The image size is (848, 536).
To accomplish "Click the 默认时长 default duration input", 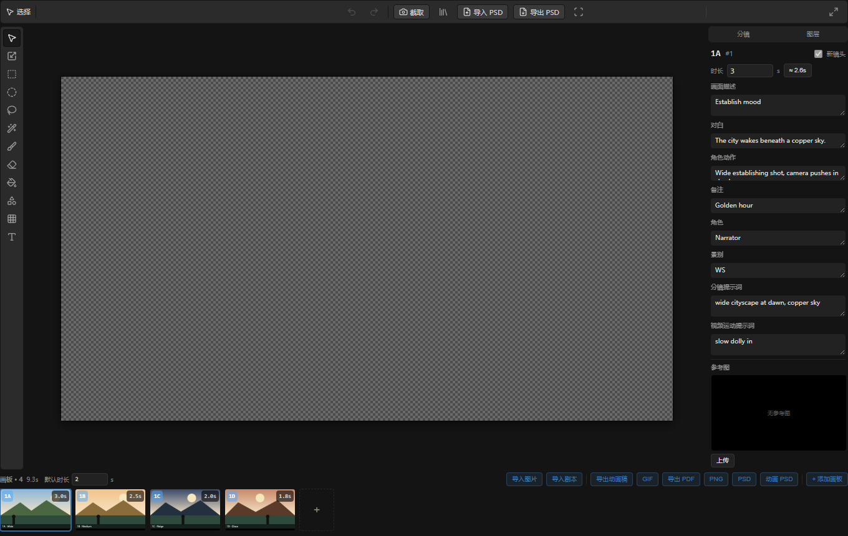I will point(90,479).
